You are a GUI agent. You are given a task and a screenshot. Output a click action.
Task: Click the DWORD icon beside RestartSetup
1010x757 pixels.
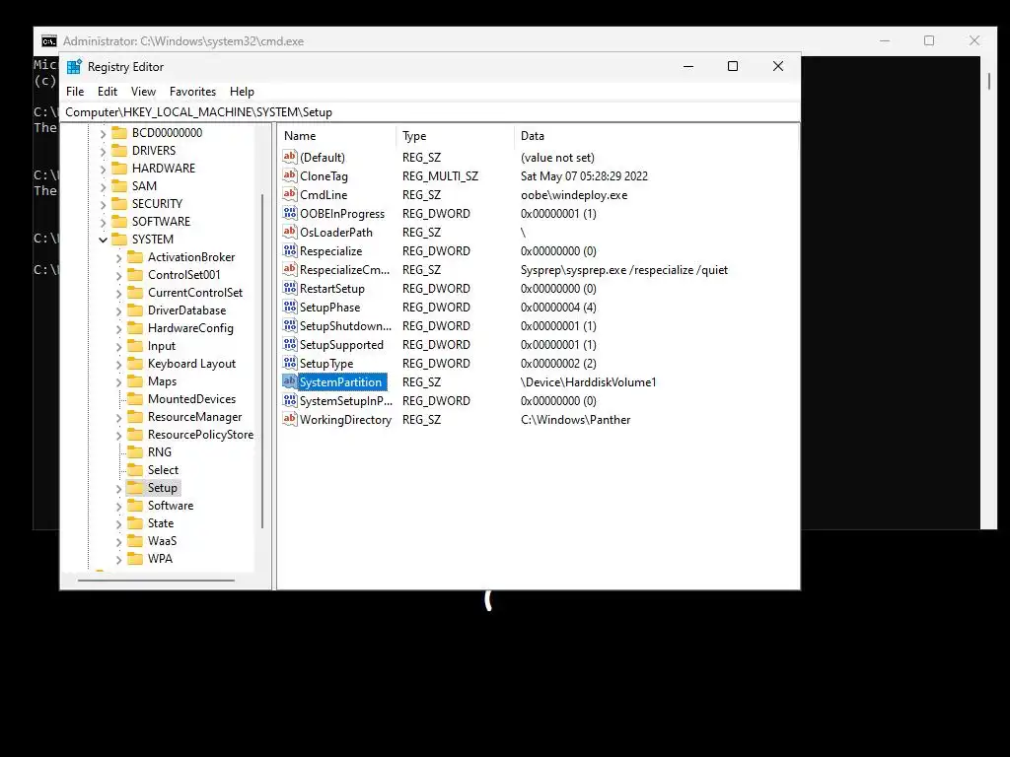click(x=290, y=288)
